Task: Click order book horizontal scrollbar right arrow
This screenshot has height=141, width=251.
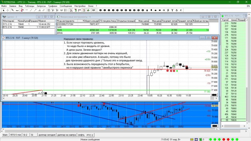Action: pos(244,126)
